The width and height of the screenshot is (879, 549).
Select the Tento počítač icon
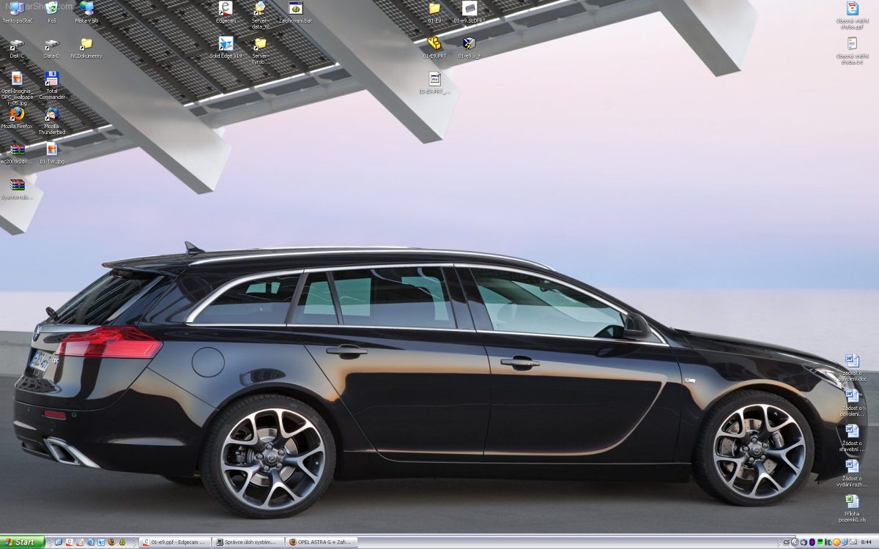(17, 9)
